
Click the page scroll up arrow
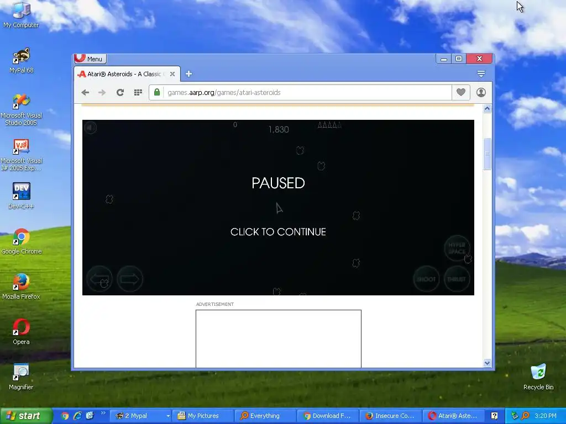tap(487, 109)
